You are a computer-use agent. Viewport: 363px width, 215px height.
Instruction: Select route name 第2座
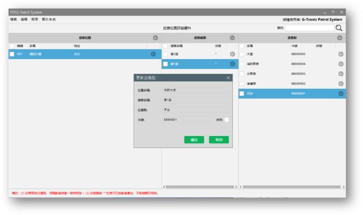pos(174,54)
